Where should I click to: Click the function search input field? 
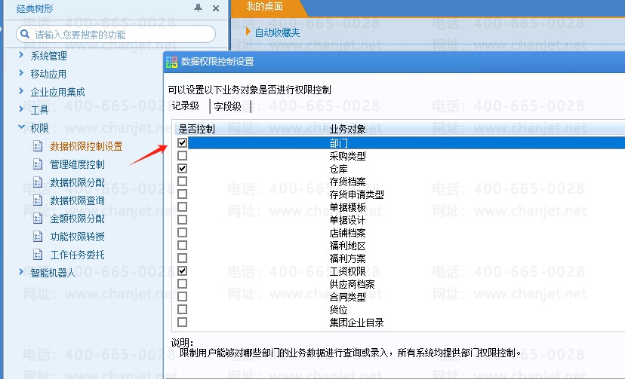tap(121, 35)
